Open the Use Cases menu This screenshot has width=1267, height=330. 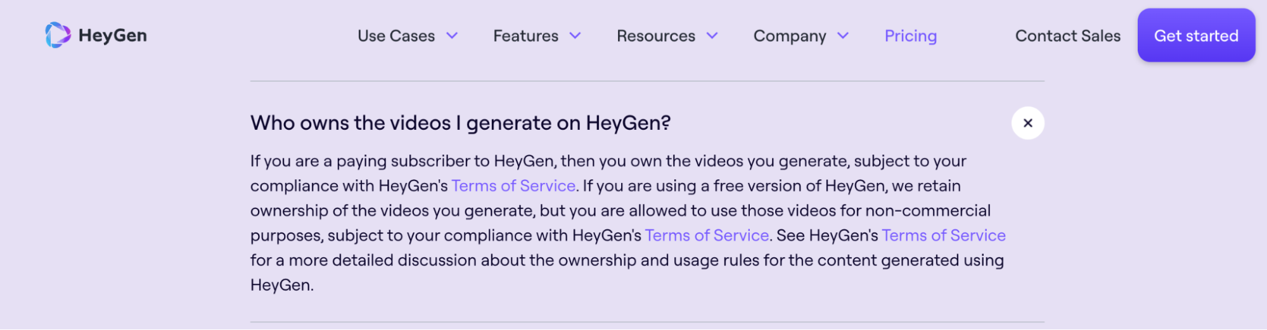pyautogui.click(x=396, y=36)
